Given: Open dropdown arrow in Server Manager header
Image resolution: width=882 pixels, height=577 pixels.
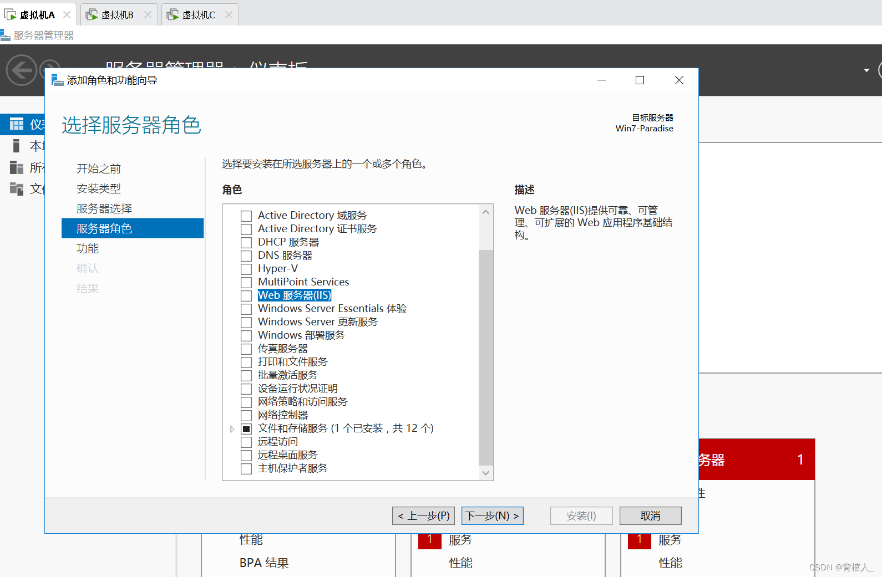Looking at the screenshot, I should (866, 70).
